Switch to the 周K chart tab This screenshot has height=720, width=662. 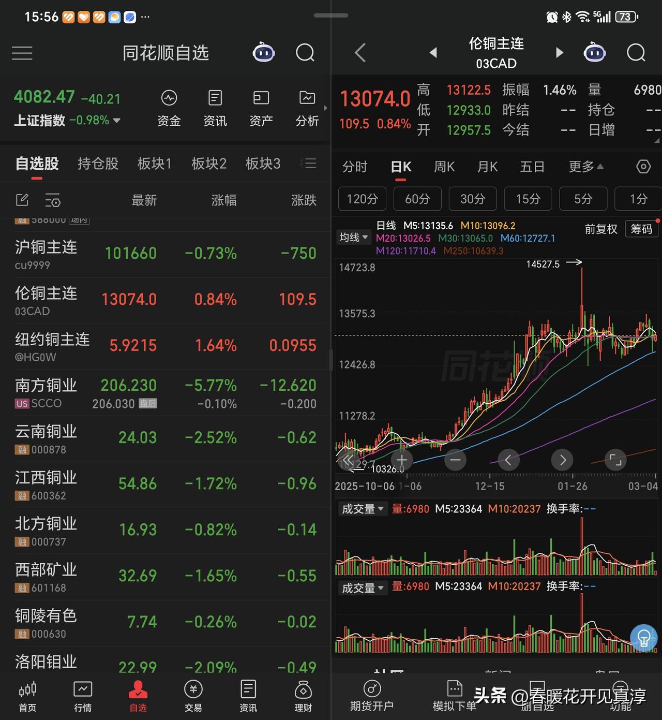tap(444, 167)
